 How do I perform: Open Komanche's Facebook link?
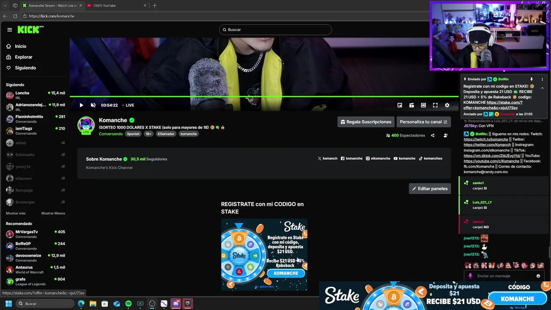click(x=352, y=158)
